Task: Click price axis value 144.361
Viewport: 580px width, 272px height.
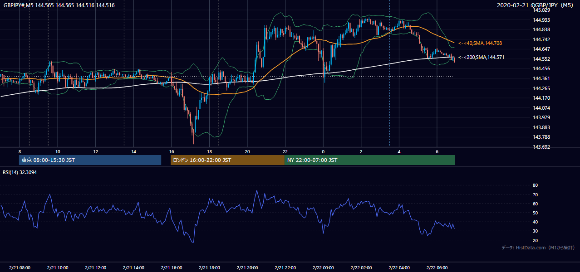Action: 541,78
